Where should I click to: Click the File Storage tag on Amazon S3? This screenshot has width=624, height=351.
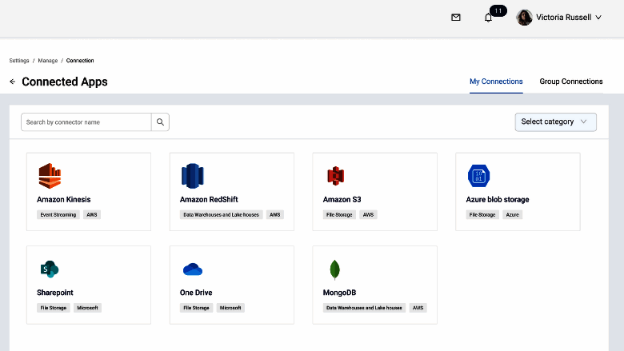pos(339,214)
